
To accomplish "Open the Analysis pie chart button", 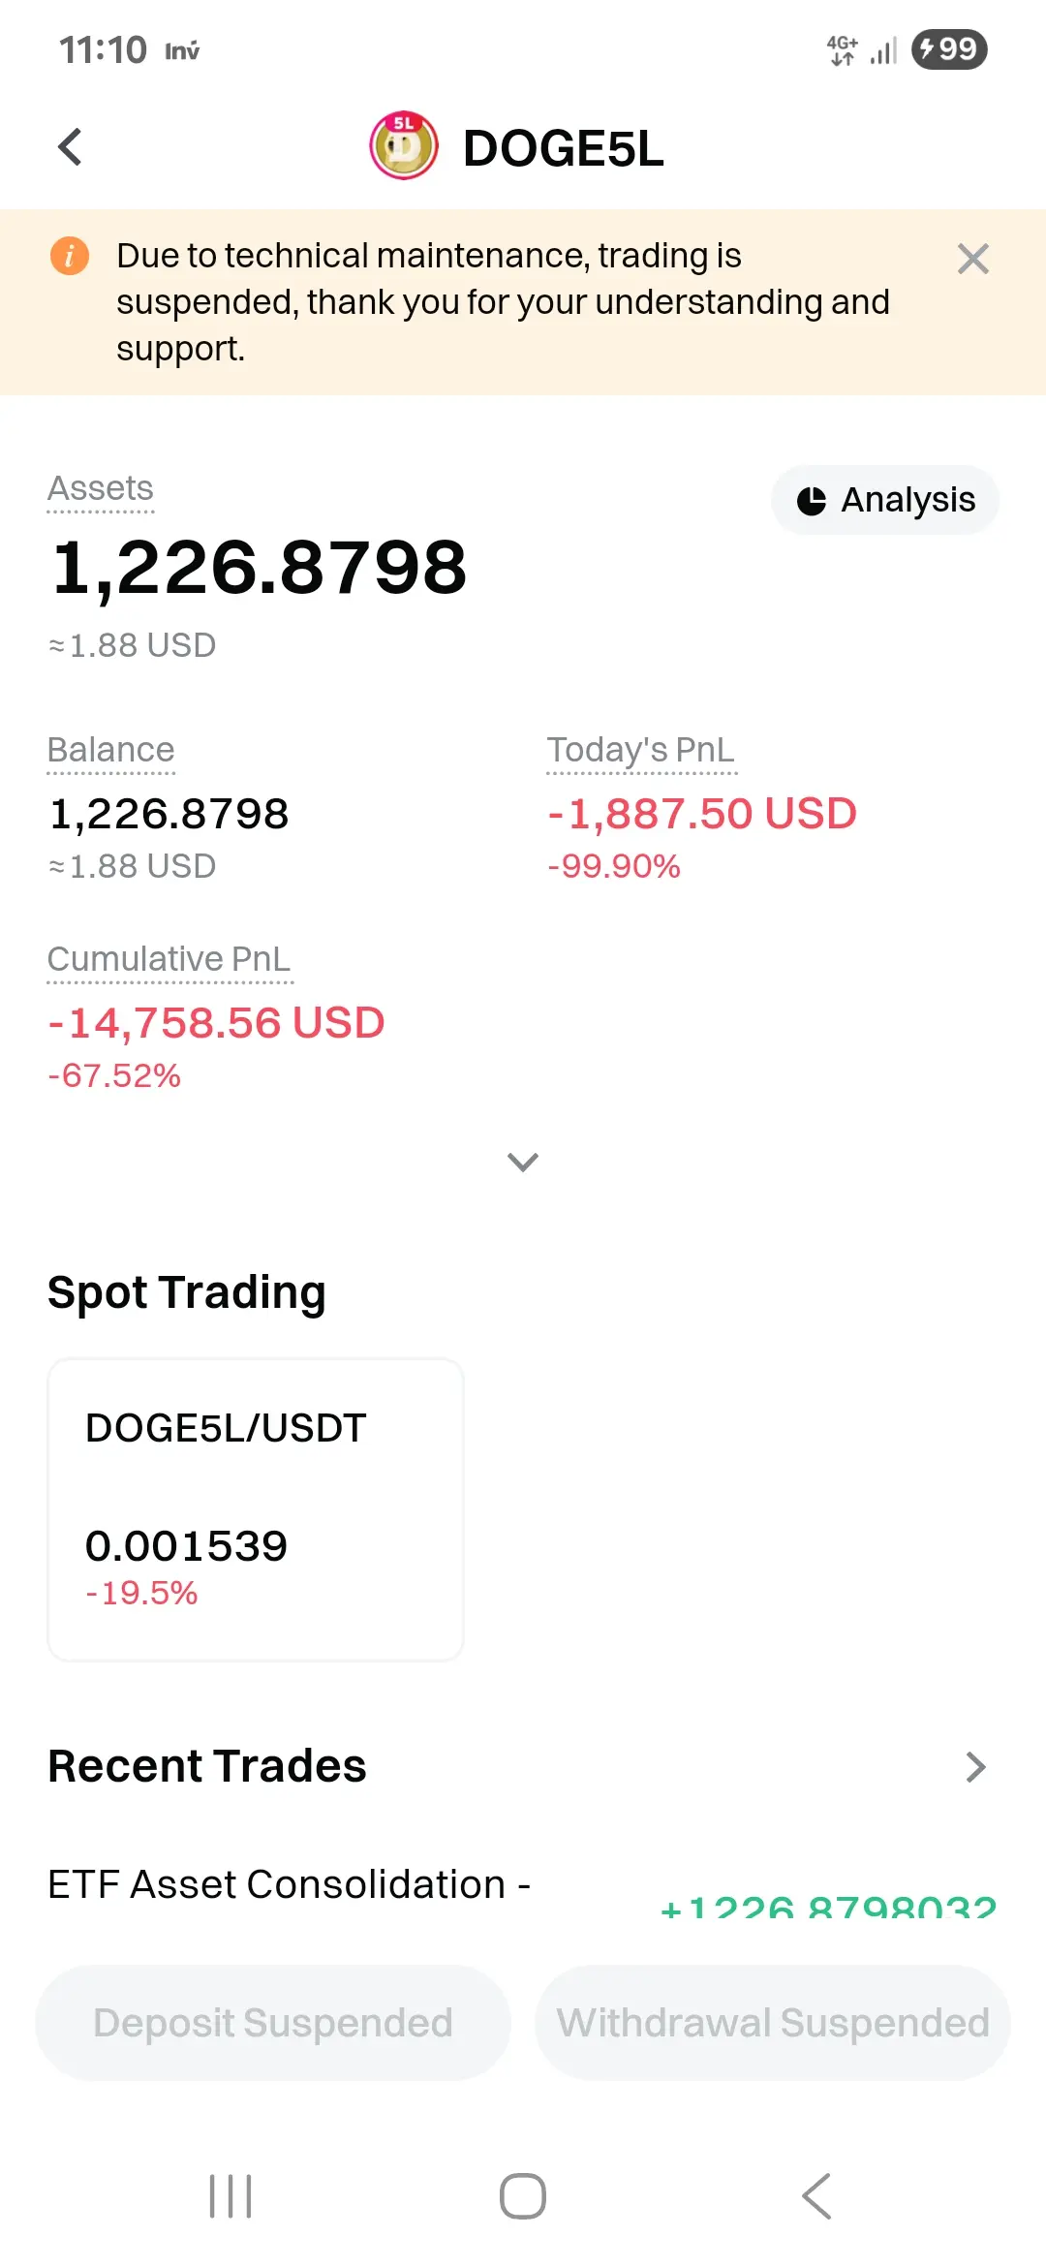I will point(885,500).
